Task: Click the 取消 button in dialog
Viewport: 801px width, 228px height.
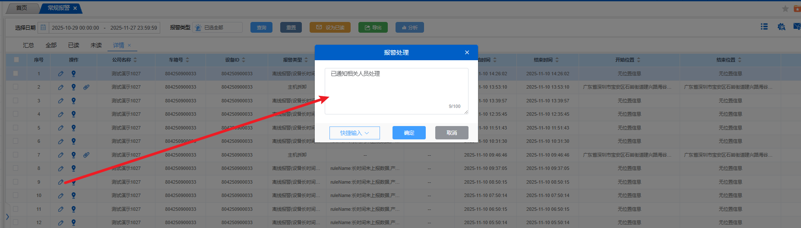Action: 452,133
